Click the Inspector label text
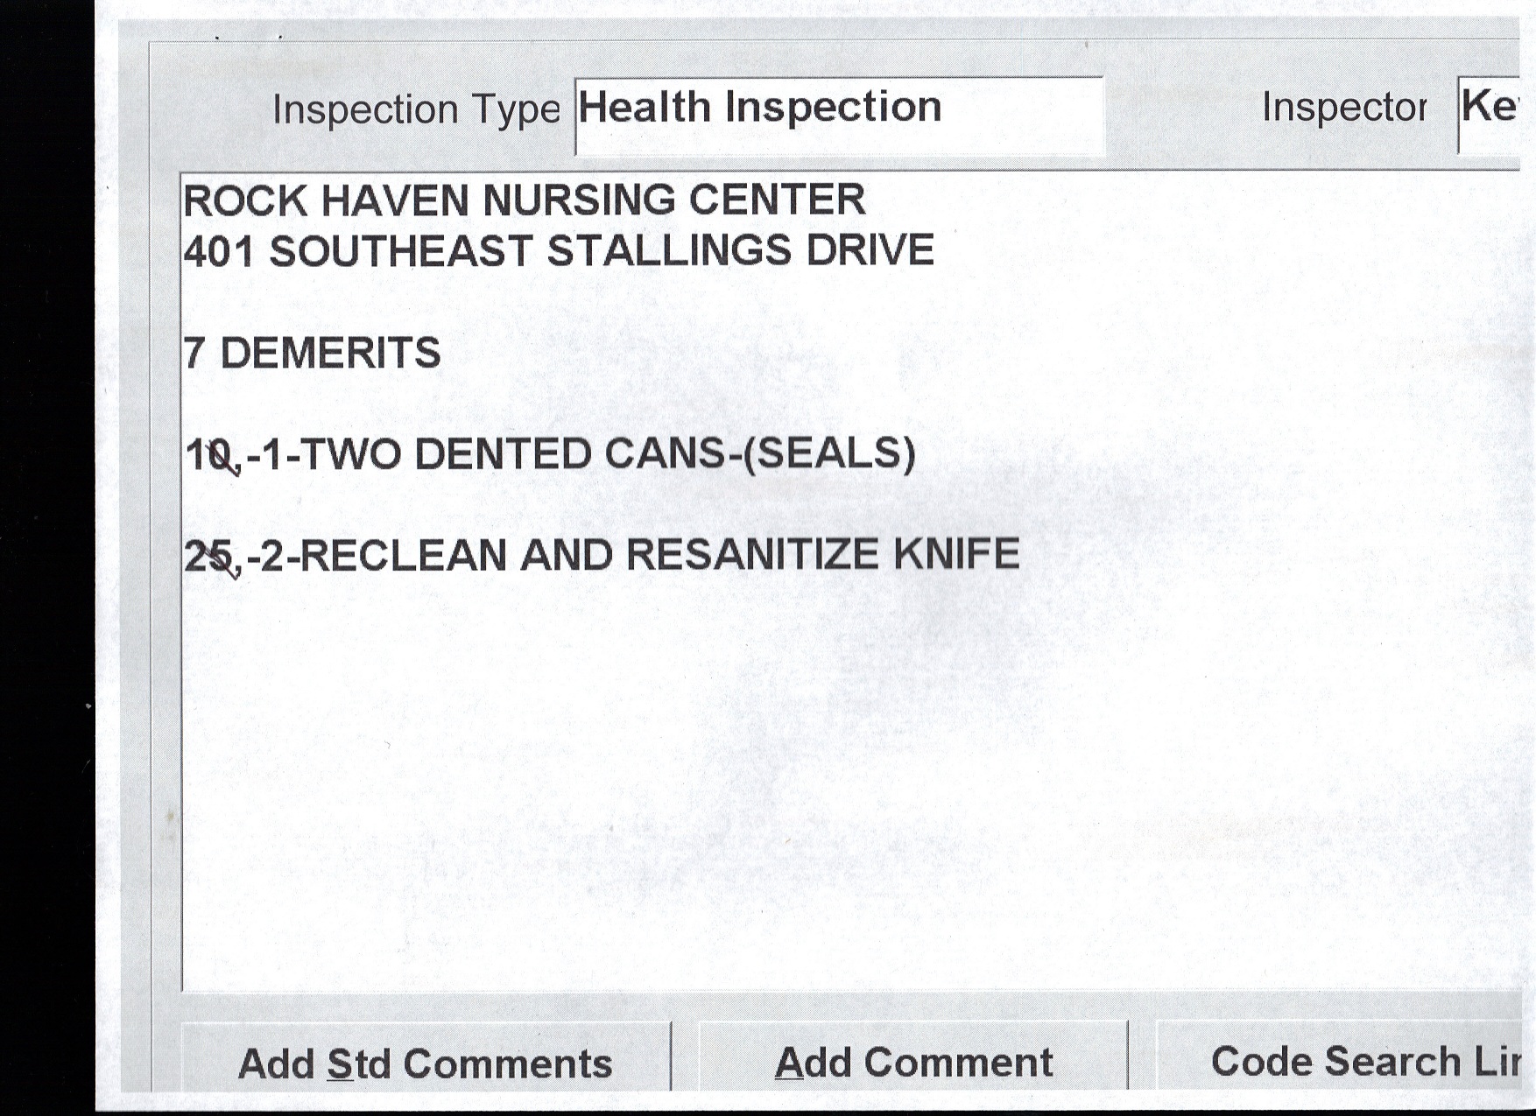Screen dimensions: 1536x1116 (1343, 108)
